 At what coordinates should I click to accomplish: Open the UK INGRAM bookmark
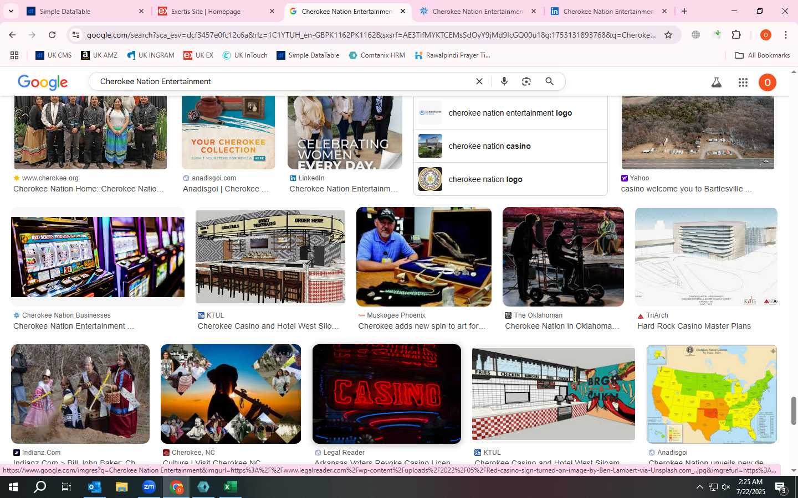tap(151, 55)
